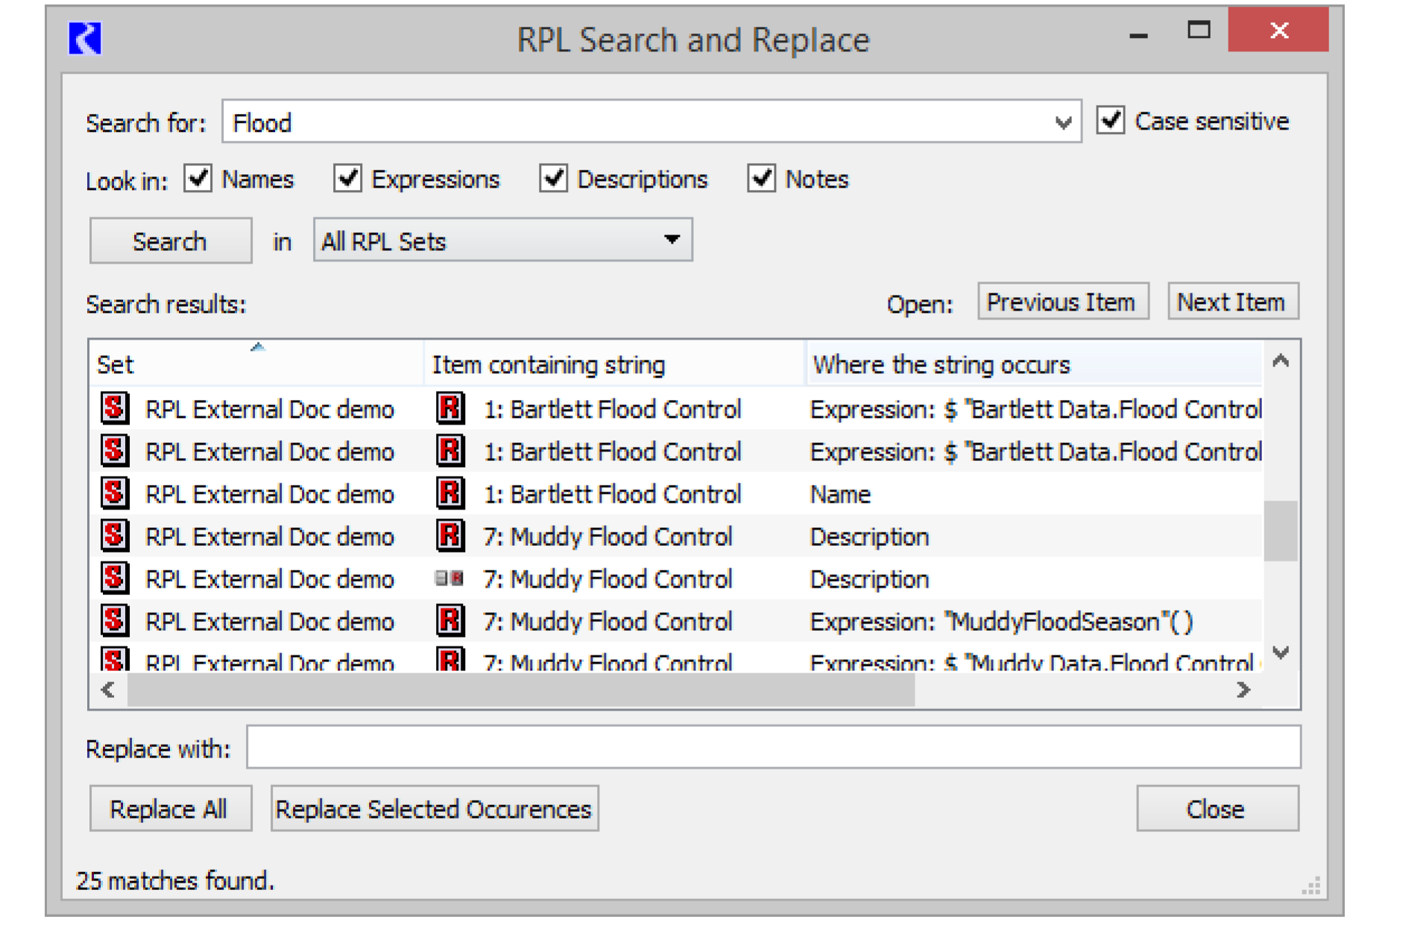Uncheck the Case sensitive checkbox

click(x=1111, y=121)
